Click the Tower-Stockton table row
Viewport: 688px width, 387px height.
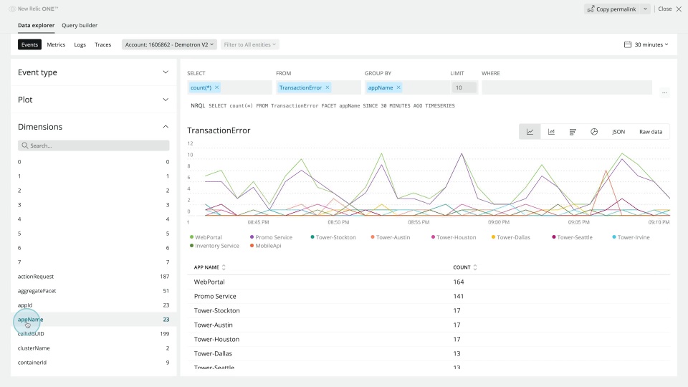point(429,310)
